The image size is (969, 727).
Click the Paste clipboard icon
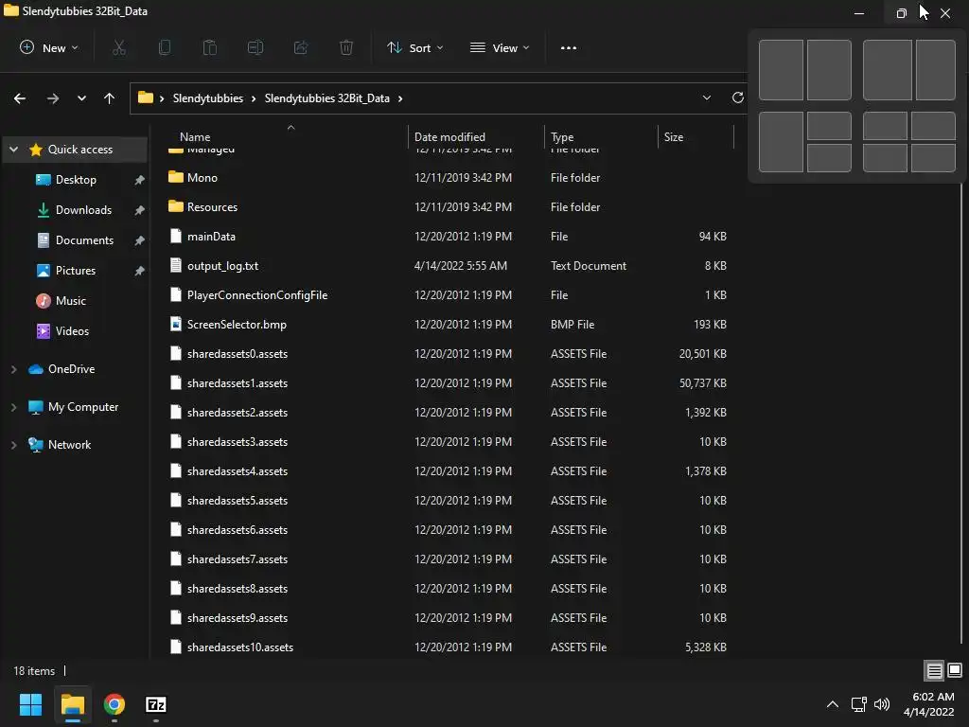coord(210,47)
